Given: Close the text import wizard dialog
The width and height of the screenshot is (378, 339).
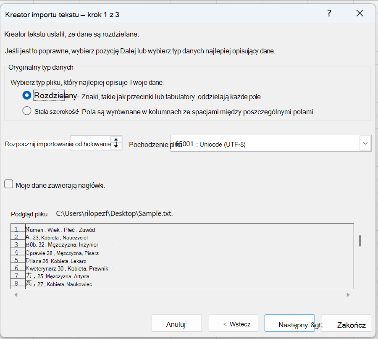Looking at the screenshot, I should pyautogui.click(x=360, y=13).
